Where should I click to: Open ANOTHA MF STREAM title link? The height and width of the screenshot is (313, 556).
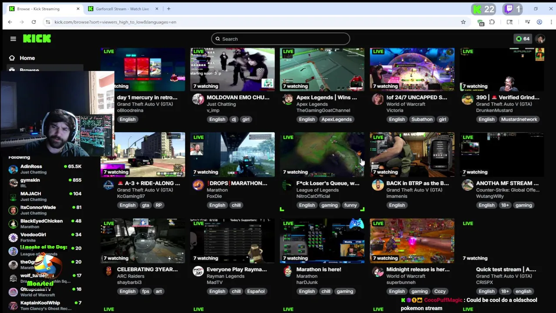(507, 183)
